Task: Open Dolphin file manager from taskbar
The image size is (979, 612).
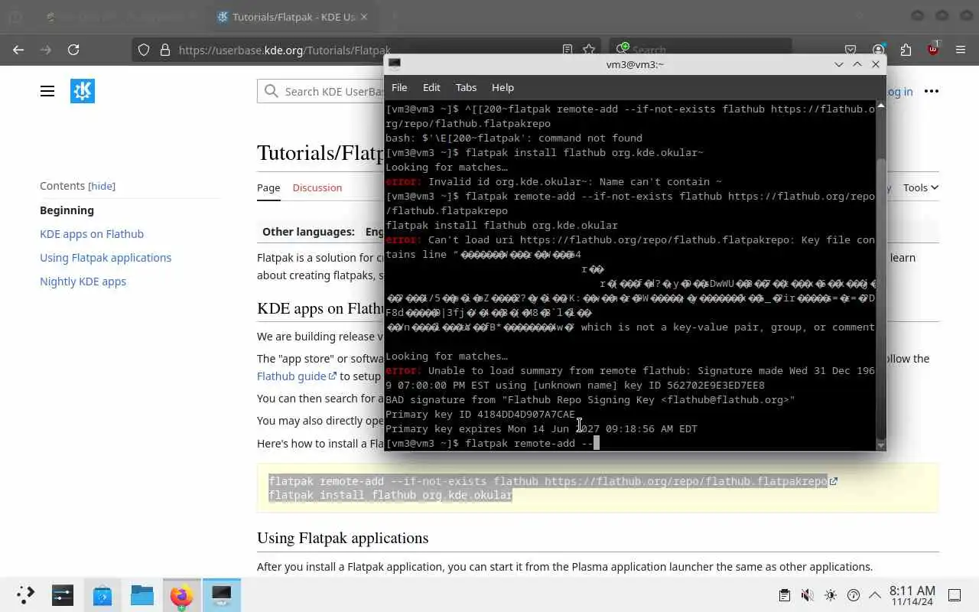Action: 142,595
